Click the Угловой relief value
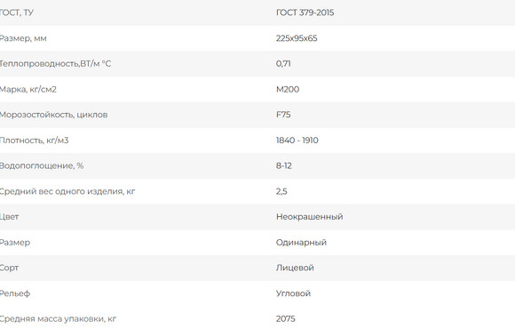515x329 pixels. 293,293
